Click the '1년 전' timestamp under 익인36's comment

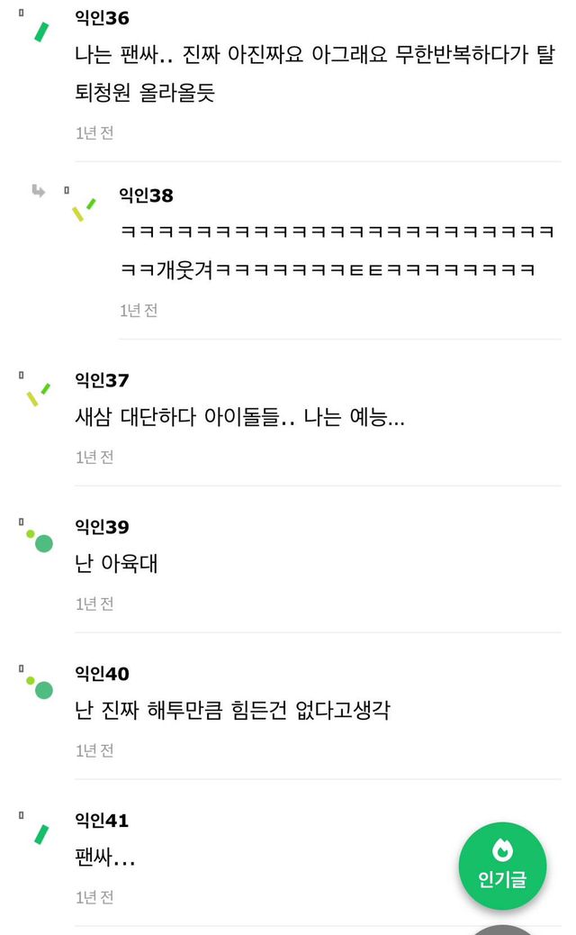click(x=94, y=132)
